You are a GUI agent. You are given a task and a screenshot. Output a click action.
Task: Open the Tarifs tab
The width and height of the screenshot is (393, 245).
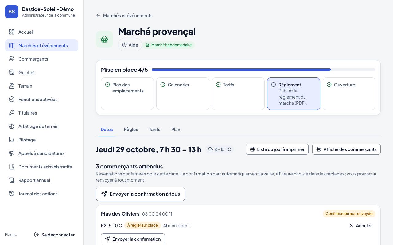click(155, 130)
